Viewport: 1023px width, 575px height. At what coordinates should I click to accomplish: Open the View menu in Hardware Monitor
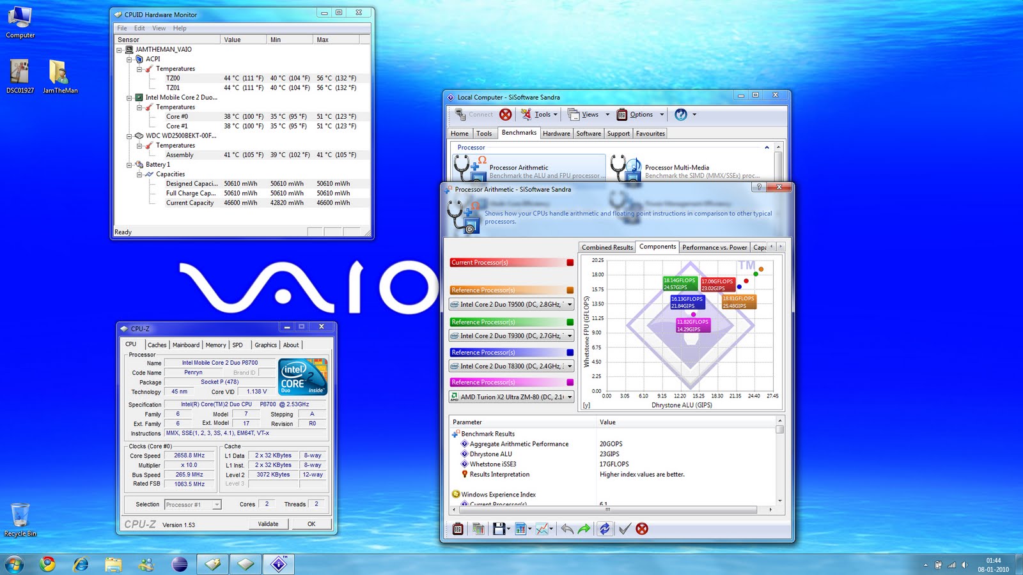(x=159, y=28)
